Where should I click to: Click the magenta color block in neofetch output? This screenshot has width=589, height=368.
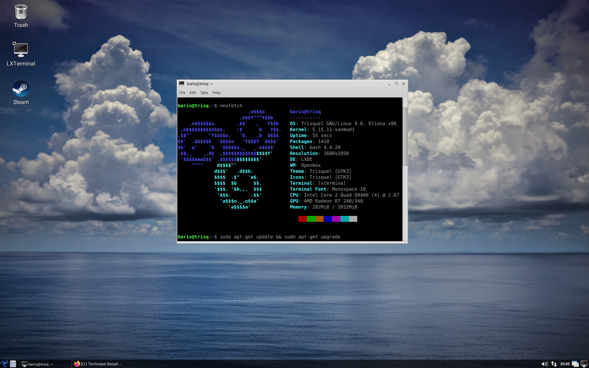coord(336,219)
